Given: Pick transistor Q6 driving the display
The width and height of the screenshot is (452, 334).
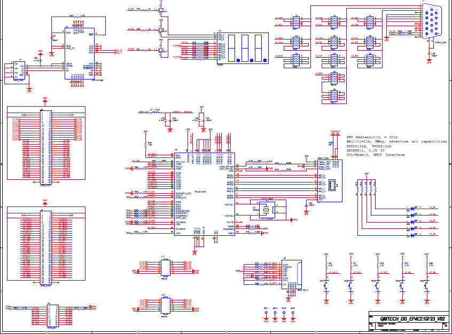Looking at the screenshot, I should [160, 30].
